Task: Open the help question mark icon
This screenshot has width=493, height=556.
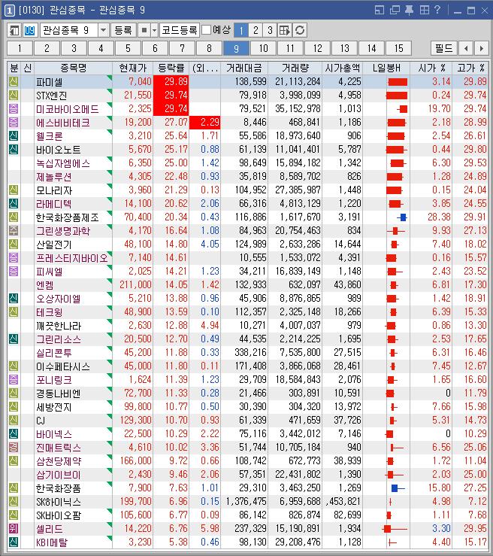Action: 437,10
